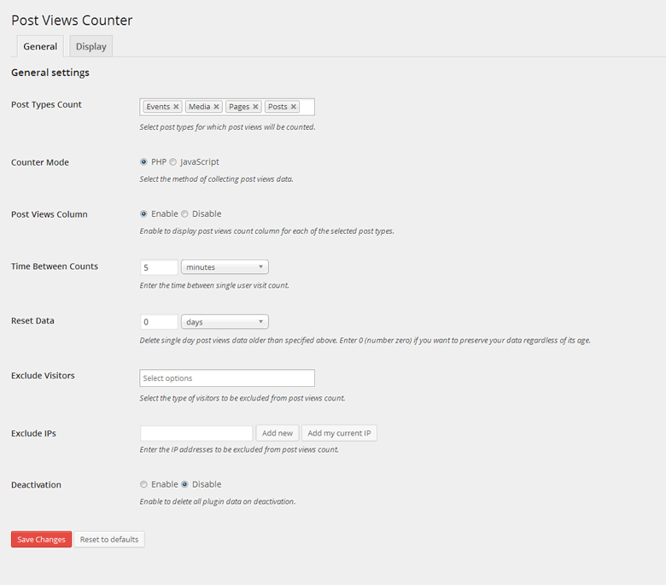
Task: Enable data deletion on Deactivation
Action: (x=143, y=484)
